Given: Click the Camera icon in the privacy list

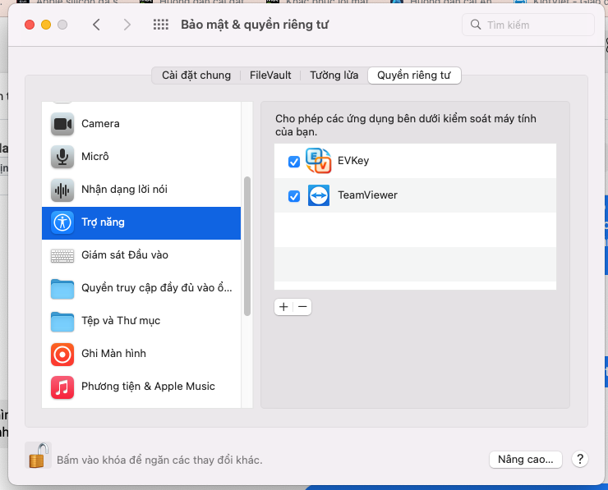Looking at the screenshot, I should tap(62, 124).
